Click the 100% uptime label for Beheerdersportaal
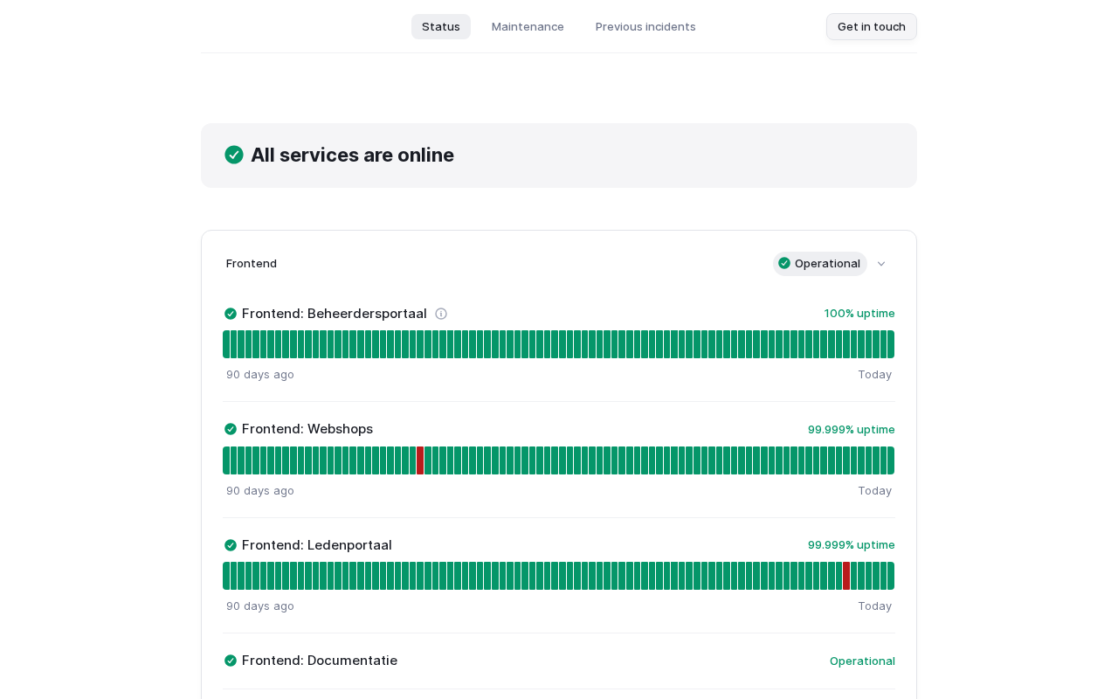Screen dimensions: 1118x699 pos(859,314)
